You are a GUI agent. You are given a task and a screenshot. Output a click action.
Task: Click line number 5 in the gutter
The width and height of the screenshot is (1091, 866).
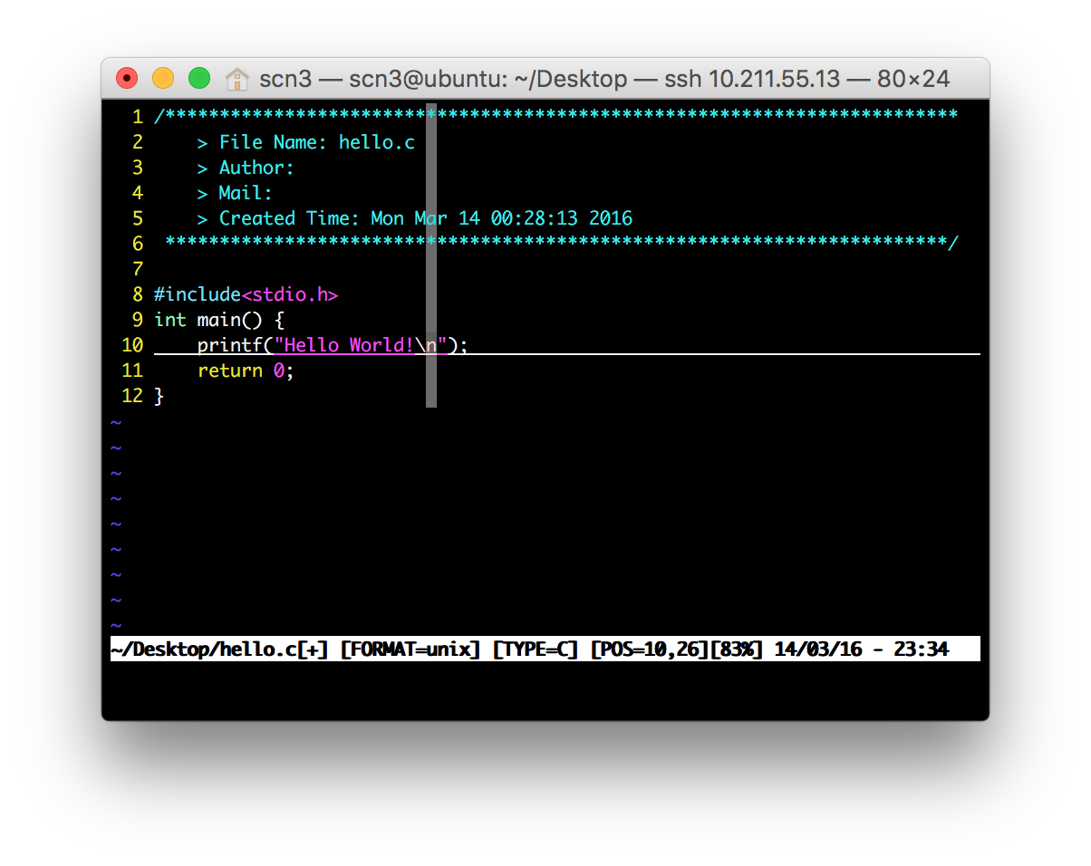138,218
